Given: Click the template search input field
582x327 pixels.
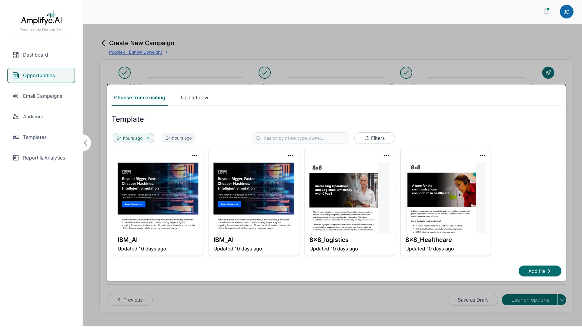Looking at the screenshot, I should 303,138.
